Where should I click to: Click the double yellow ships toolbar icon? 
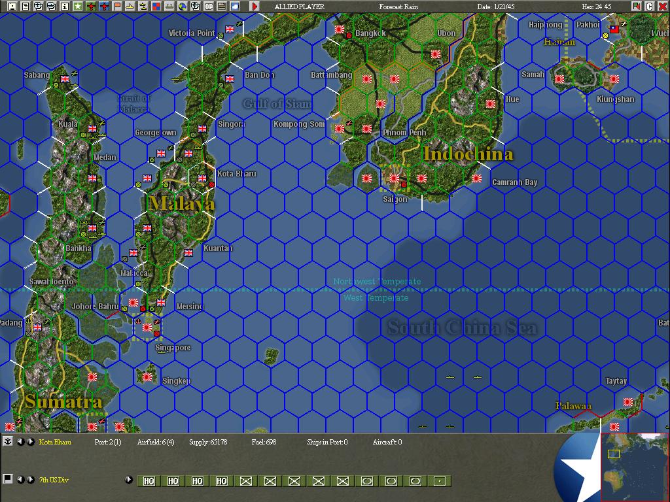click(143, 6)
